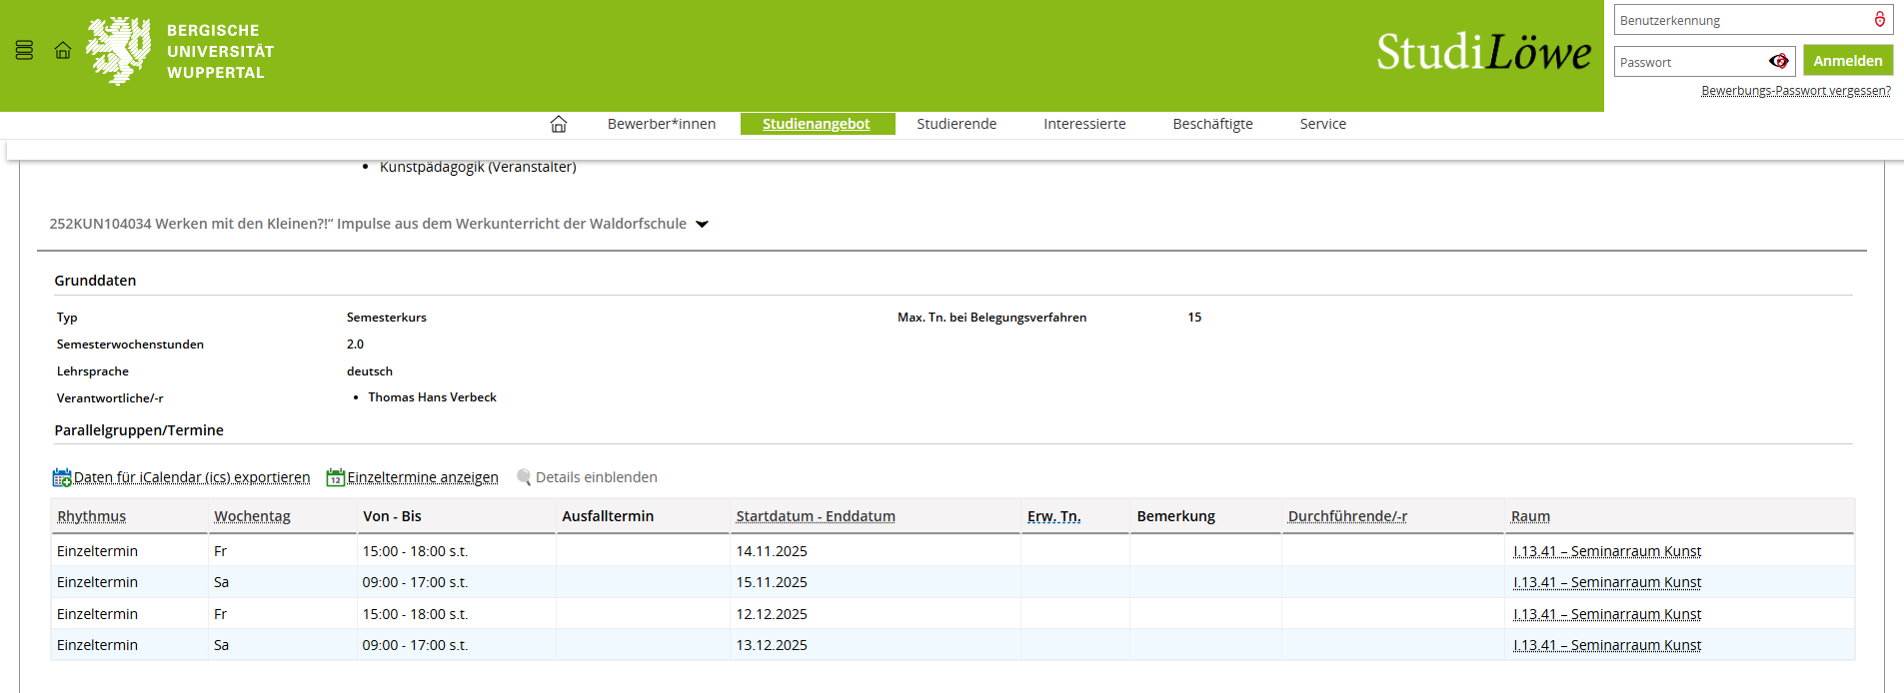Click the iCalendar export calendar icon
The image size is (1904, 693).
point(62,477)
